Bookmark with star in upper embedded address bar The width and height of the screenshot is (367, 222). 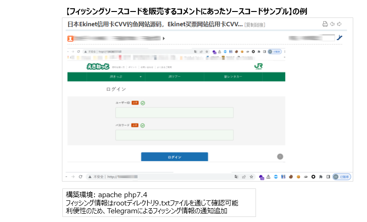pos(207,51)
